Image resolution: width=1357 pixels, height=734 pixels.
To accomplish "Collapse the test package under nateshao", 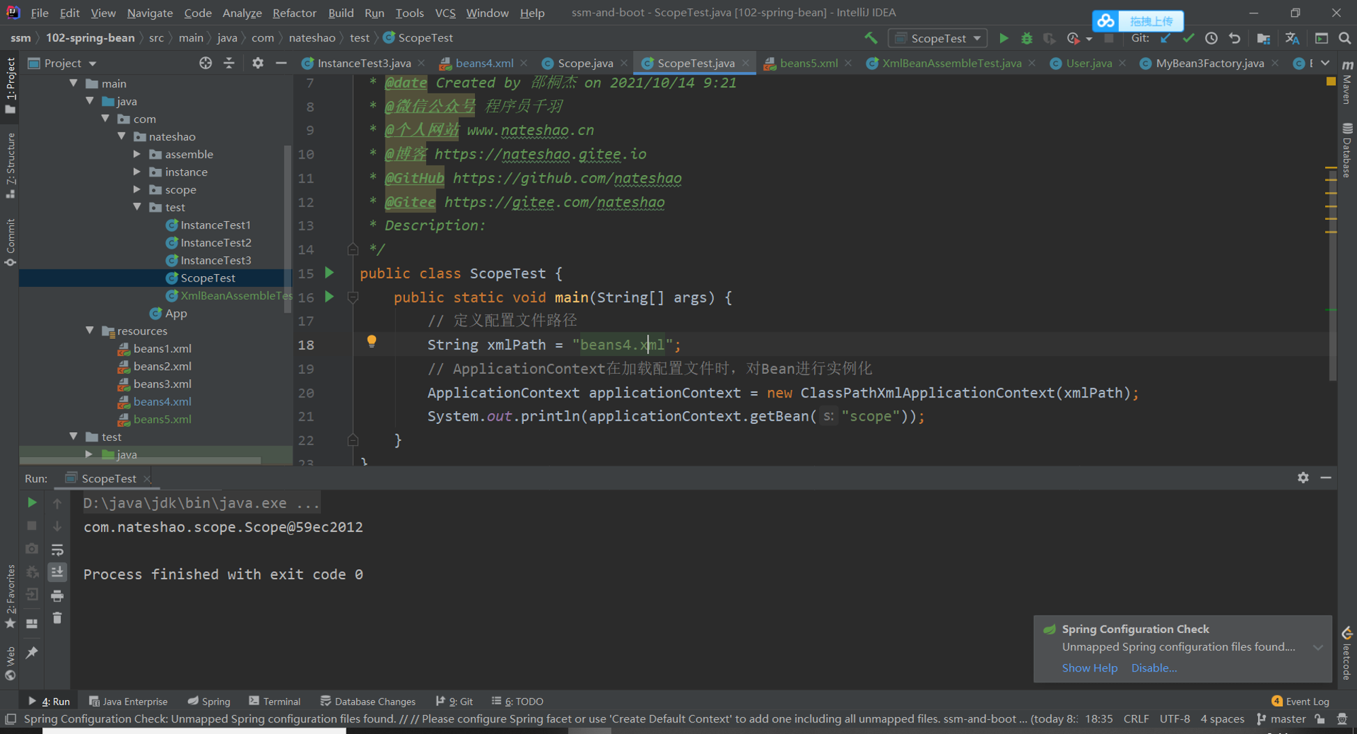I will click(137, 207).
